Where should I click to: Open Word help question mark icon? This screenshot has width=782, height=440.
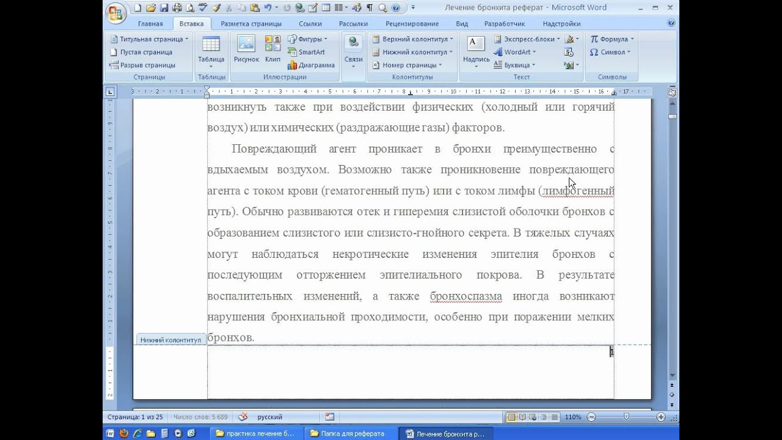pos(671,23)
